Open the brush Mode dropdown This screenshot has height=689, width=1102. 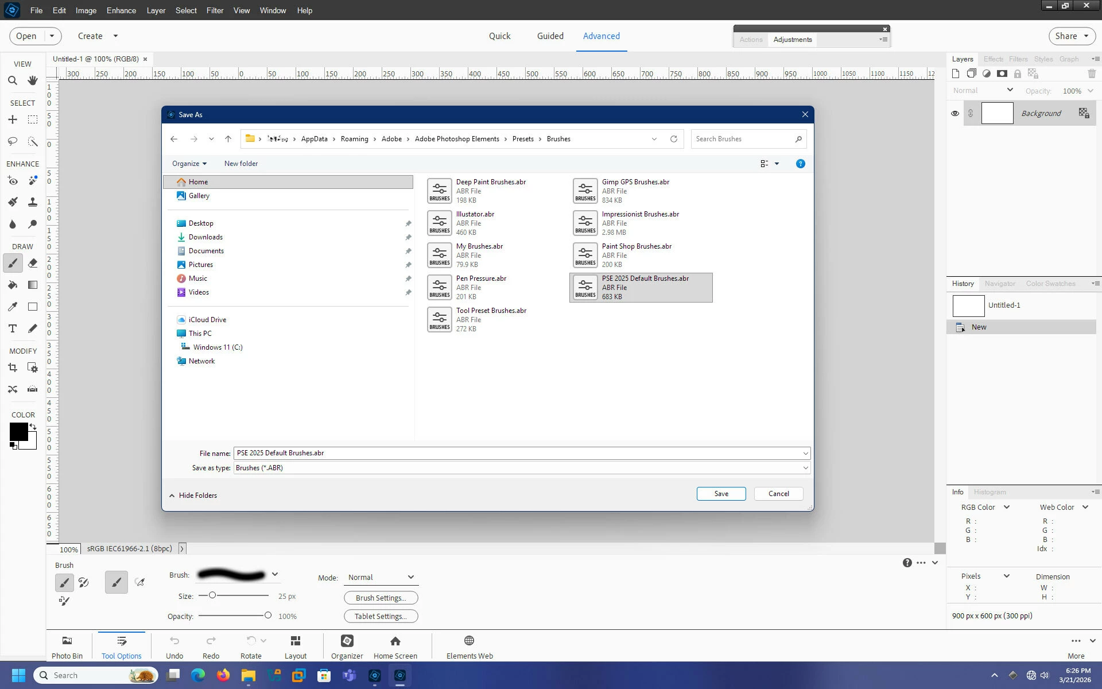(381, 577)
